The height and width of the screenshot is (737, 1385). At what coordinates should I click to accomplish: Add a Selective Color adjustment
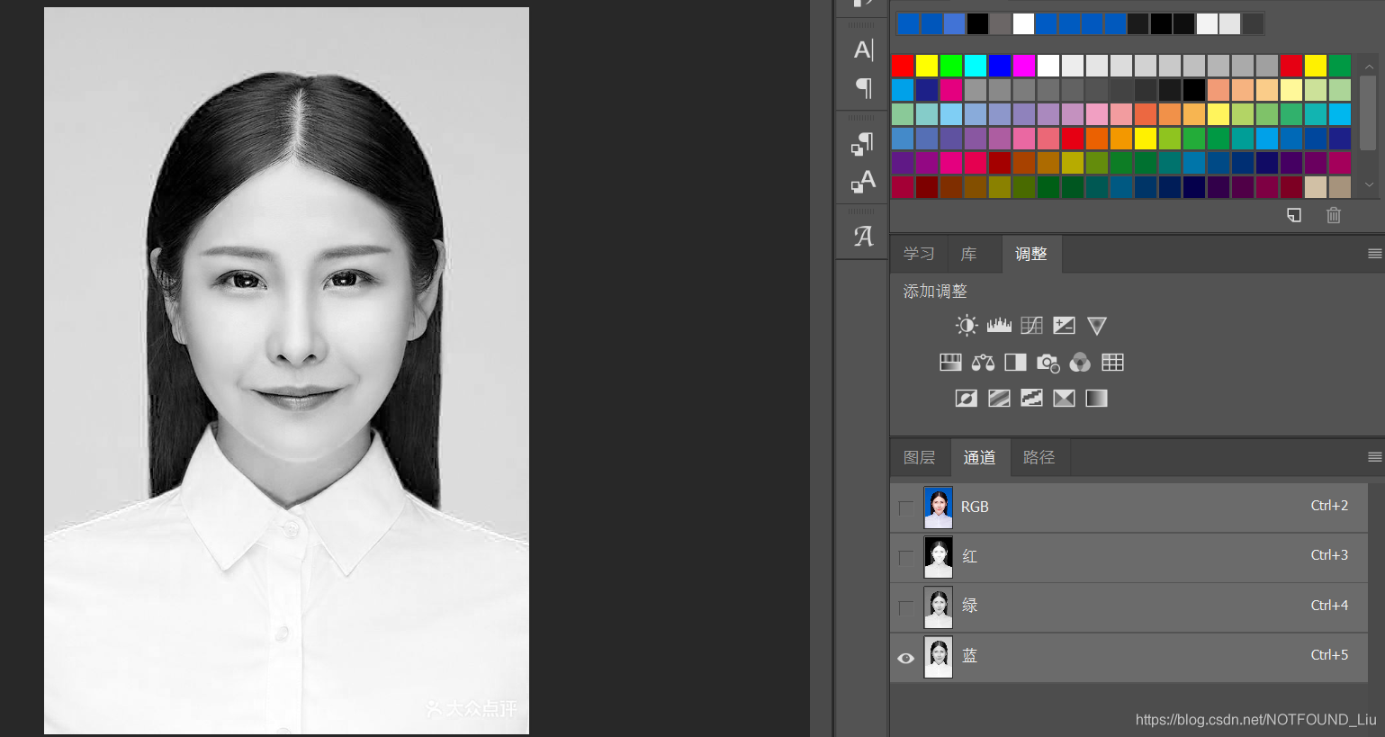[x=1064, y=398]
